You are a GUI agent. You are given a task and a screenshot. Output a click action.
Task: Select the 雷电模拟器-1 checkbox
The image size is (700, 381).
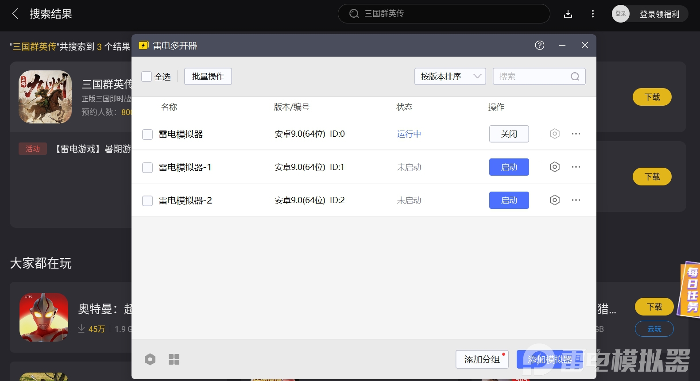pyautogui.click(x=147, y=167)
